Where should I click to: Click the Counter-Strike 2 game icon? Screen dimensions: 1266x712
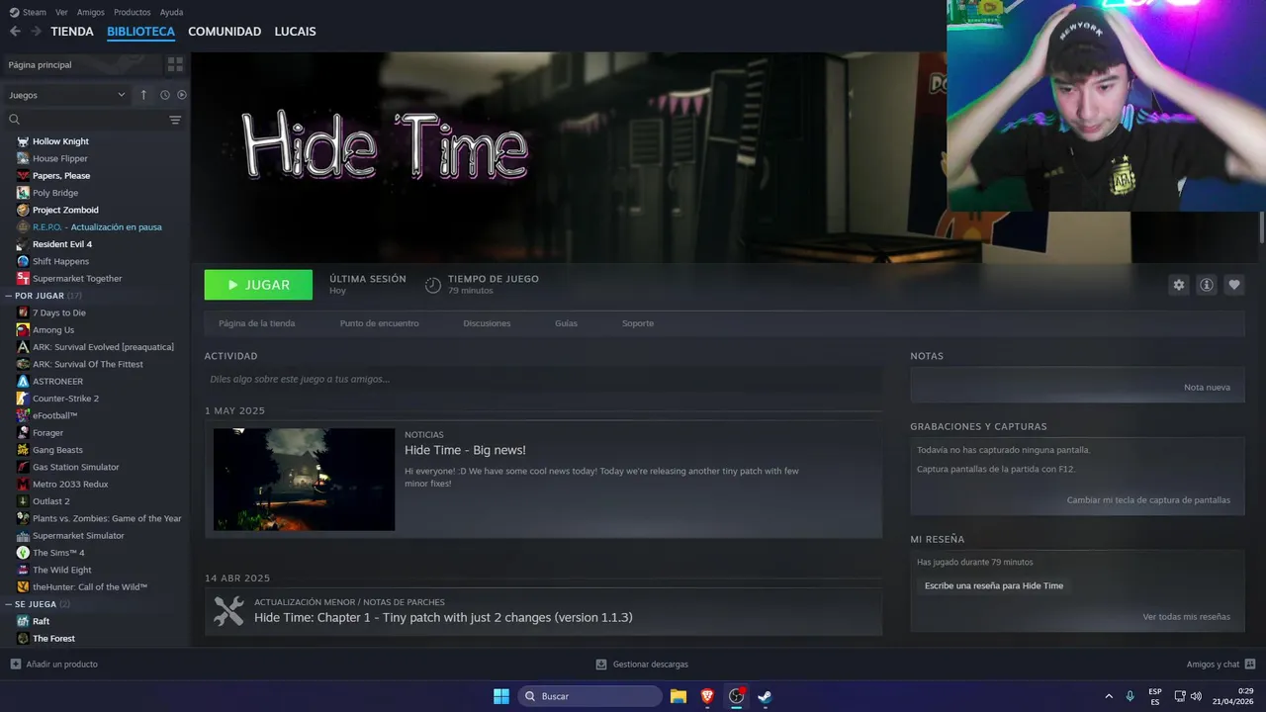point(23,399)
